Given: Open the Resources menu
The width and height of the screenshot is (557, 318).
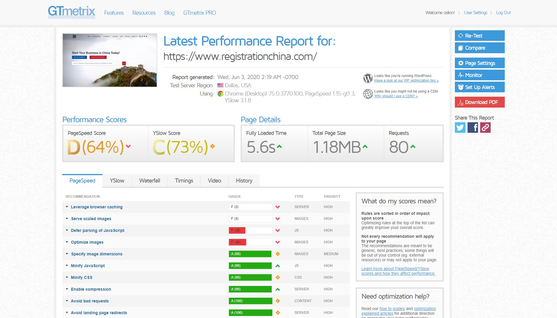Looking at the screenshot, I should [x=144, y=13].
